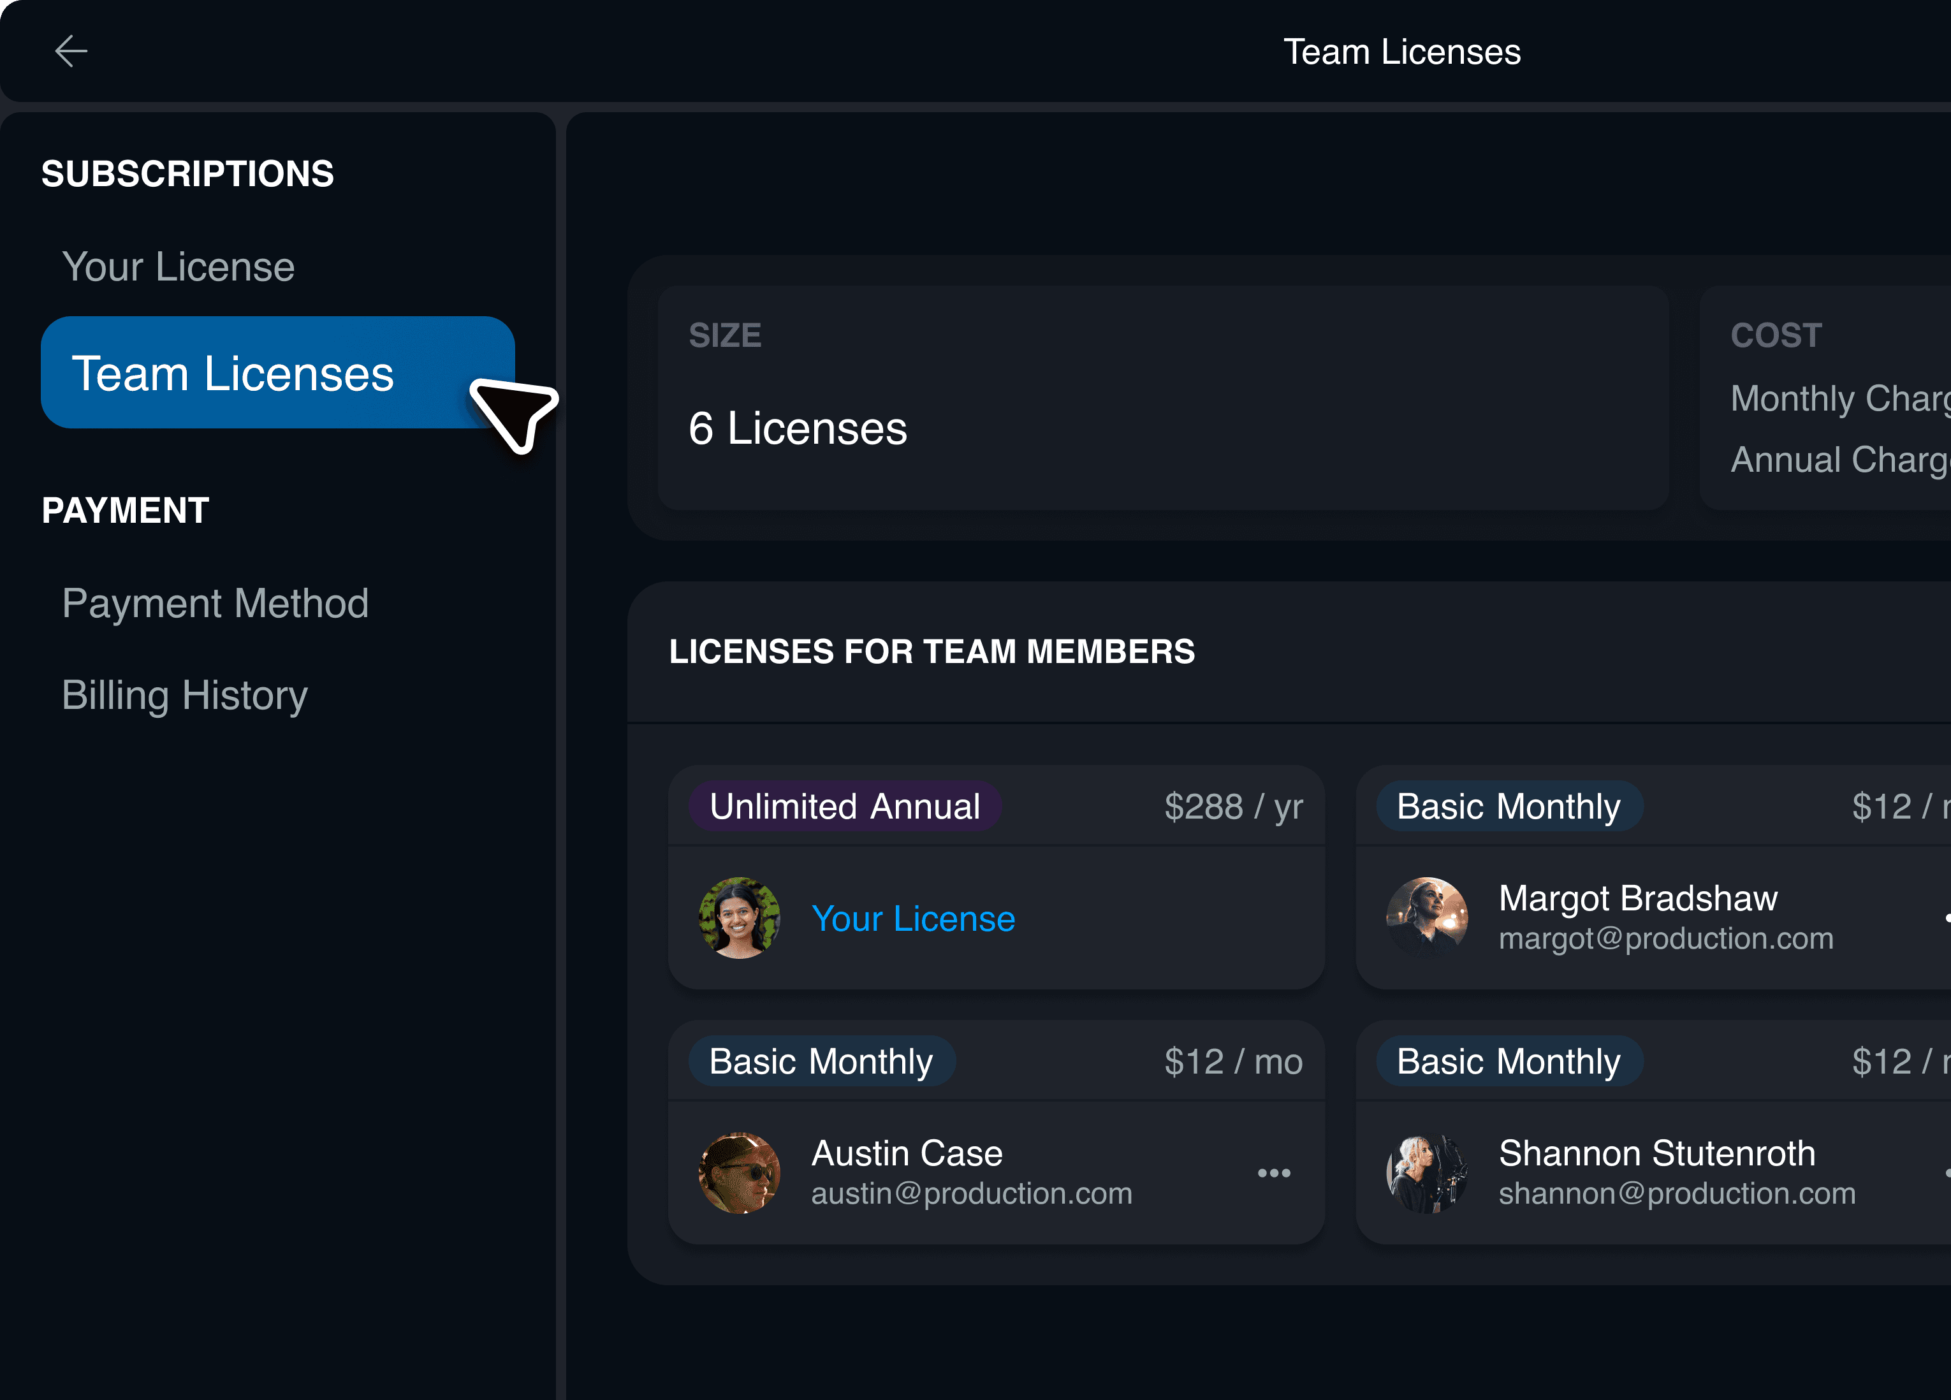1951x1400 pixels.
Task: Click the back arrow icon
Action: 71,52
